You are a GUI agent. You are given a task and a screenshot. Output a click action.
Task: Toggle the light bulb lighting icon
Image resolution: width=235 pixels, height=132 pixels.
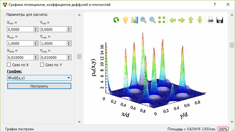click(125, 20)
